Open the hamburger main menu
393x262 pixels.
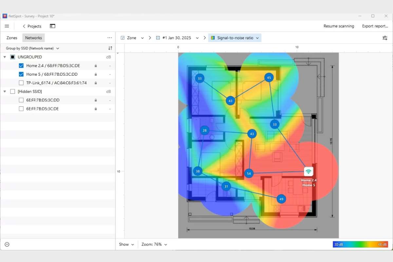[7, 26]
